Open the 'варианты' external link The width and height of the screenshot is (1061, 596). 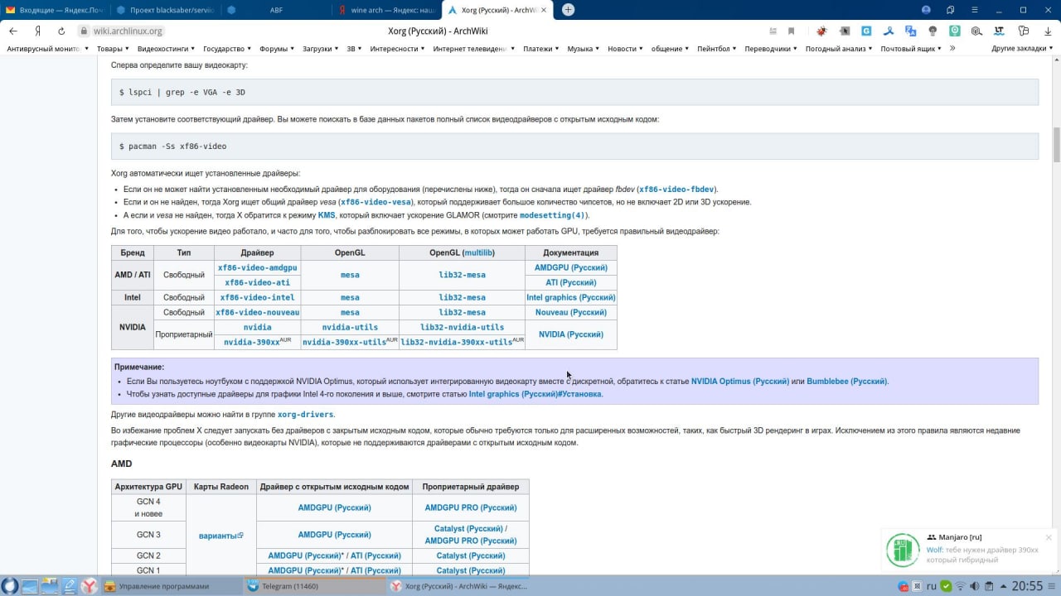coord(220,536)
